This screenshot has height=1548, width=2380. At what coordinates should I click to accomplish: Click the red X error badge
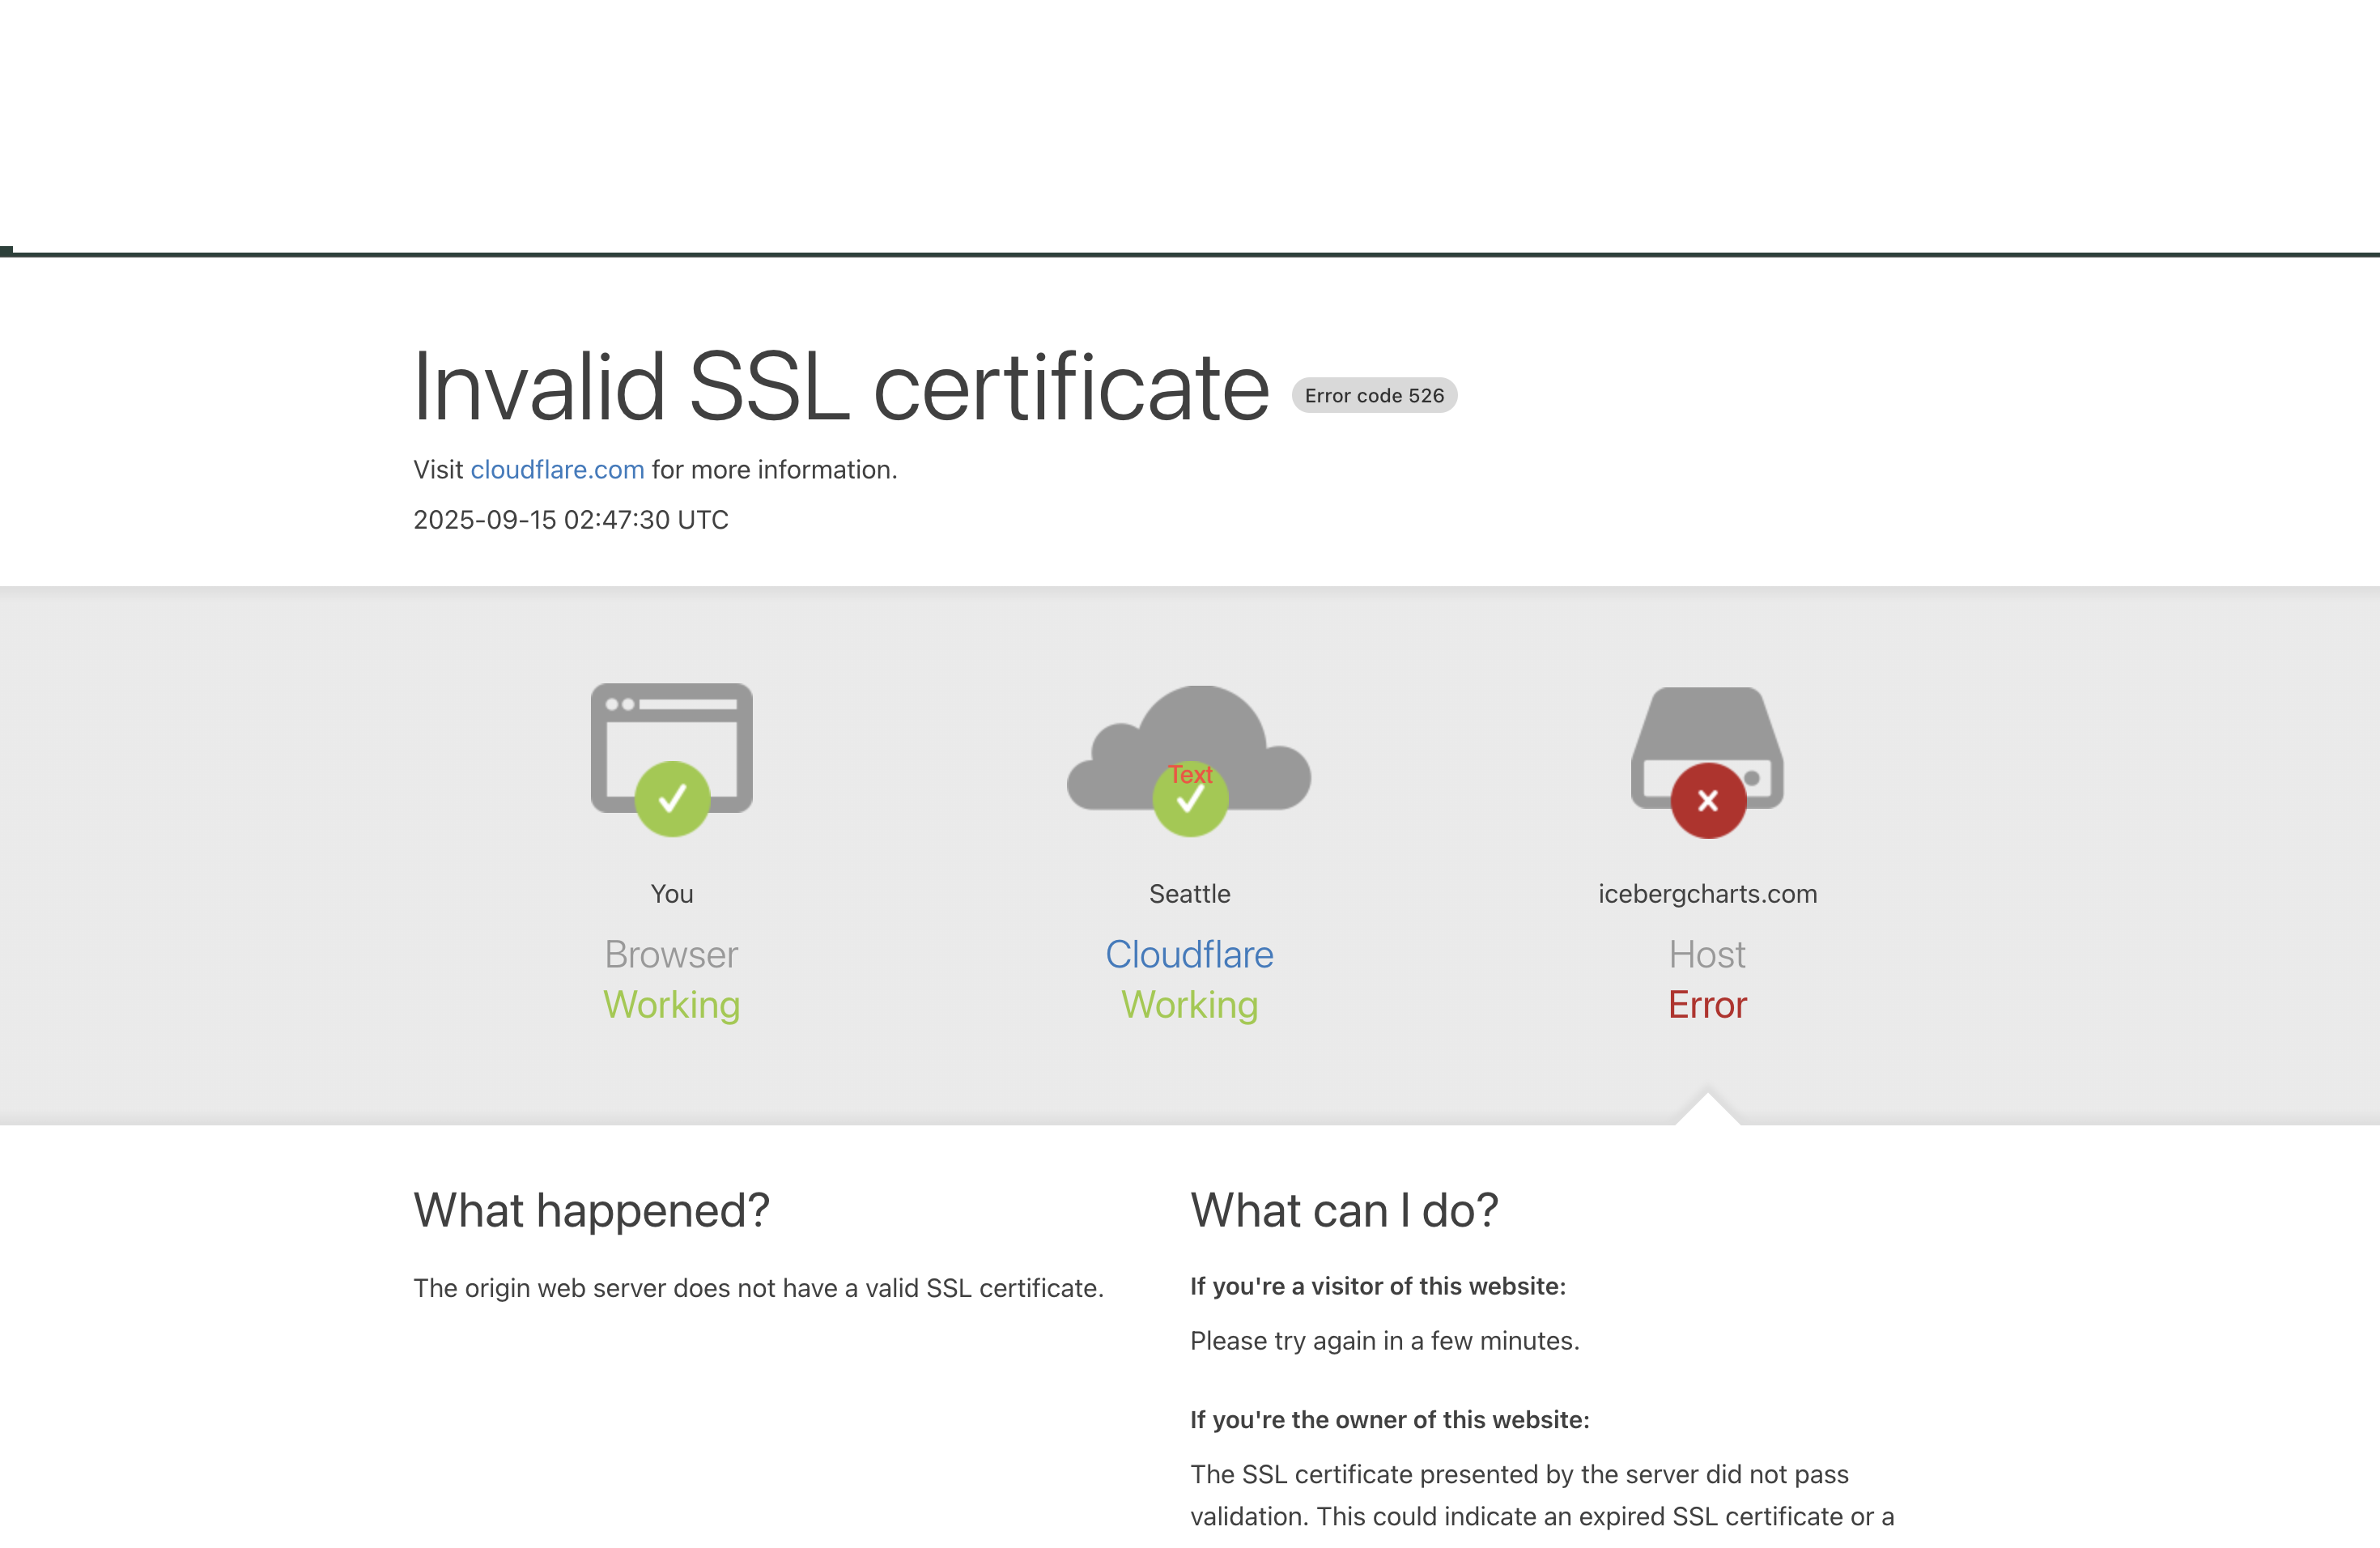[x=1708, y=801]
